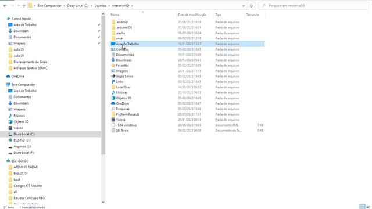This screenshot has width=372, height=209.
Task: Open Downloads under Acesso rápido
Action: tap(21, 31)
